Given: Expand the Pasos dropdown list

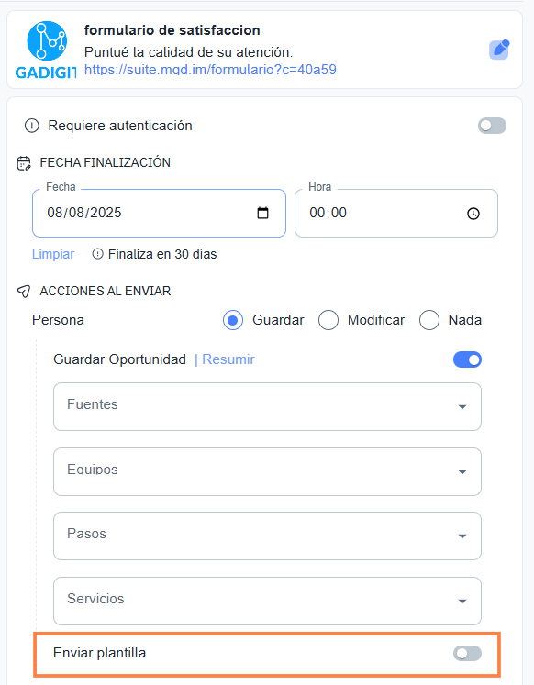Looking at the screenshot, I should [267, 536].
